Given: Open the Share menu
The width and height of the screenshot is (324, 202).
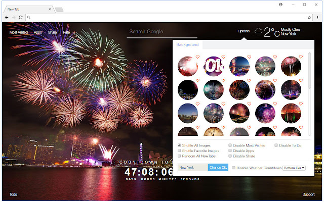Looking at the screenshot, I should point(52,32).
